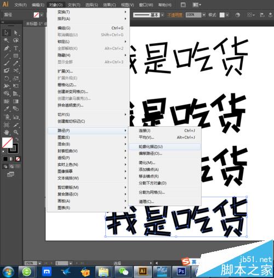
Task: Click the graphic style swatch in control bar
Action: pos(222,15)
